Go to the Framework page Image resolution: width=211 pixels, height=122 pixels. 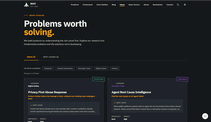point(88,5)
